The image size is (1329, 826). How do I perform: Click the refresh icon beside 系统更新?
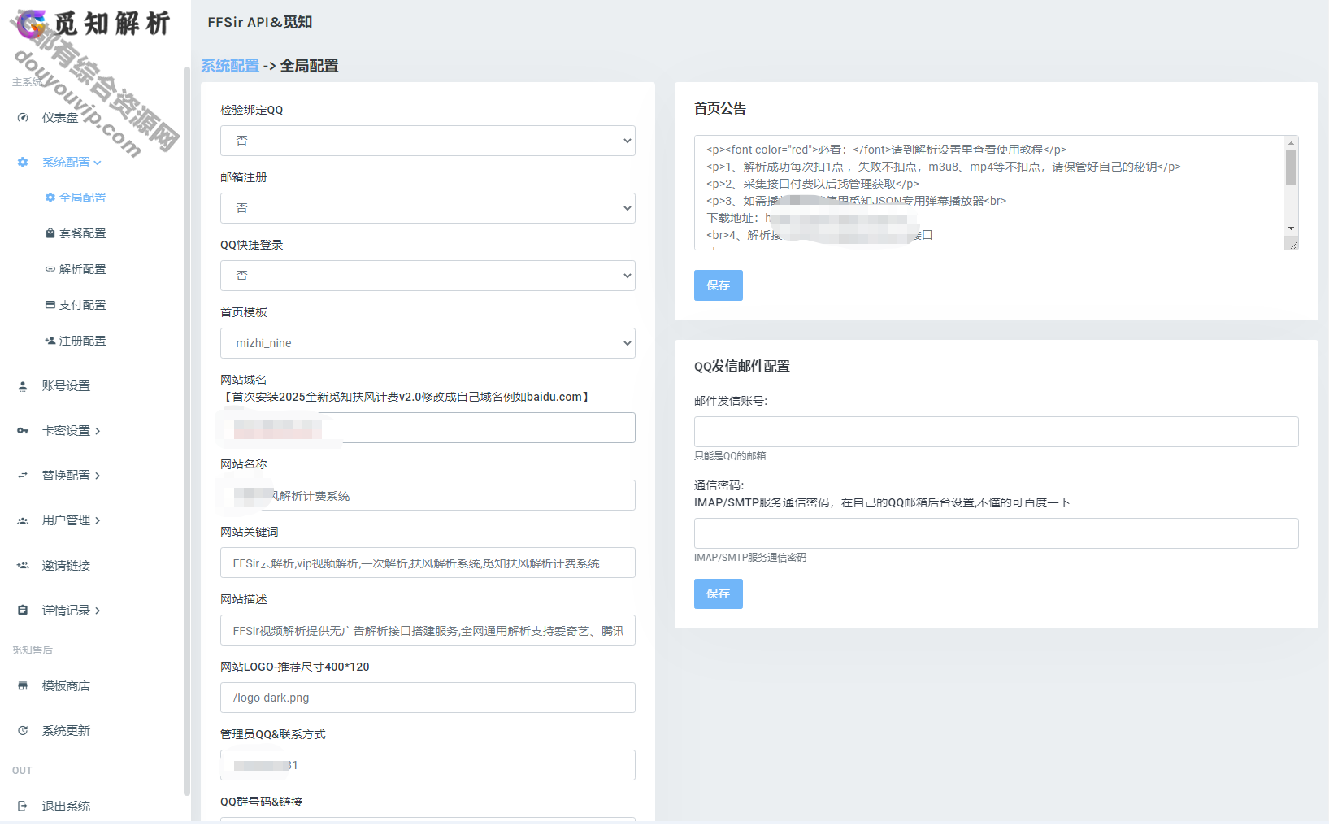click(23, 731)
